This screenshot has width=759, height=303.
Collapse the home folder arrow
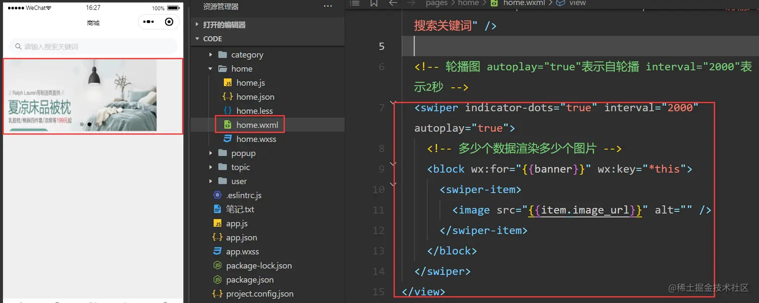210,69
